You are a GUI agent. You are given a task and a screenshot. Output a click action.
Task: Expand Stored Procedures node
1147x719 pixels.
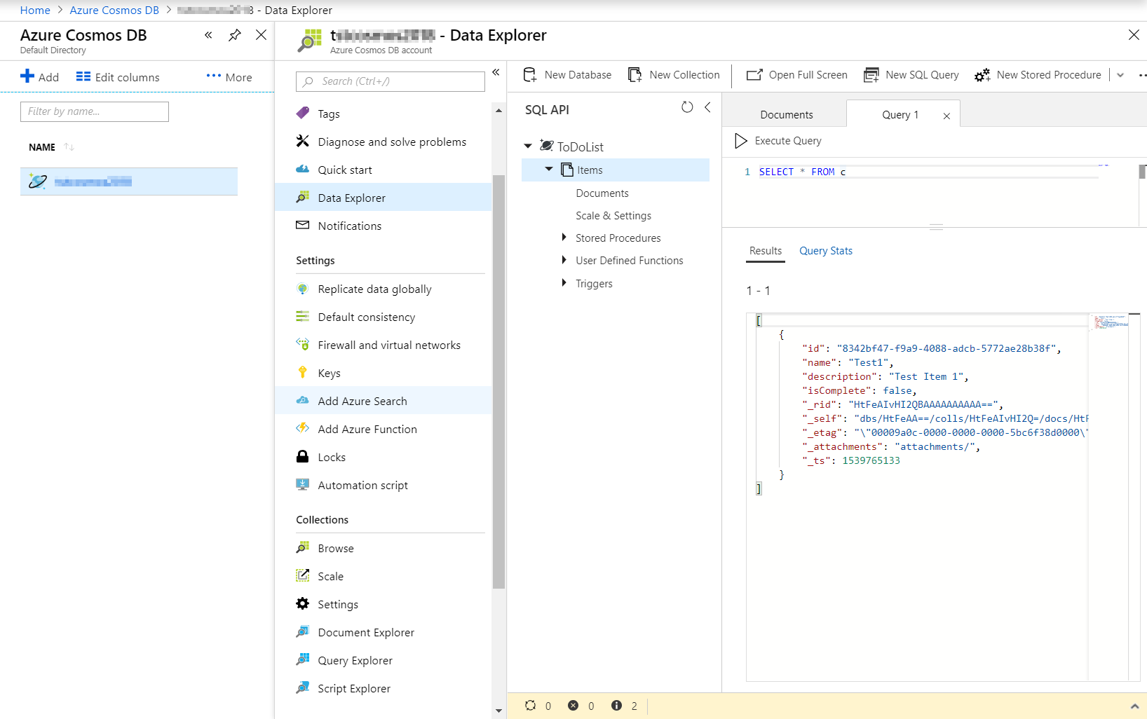(564, 238)
